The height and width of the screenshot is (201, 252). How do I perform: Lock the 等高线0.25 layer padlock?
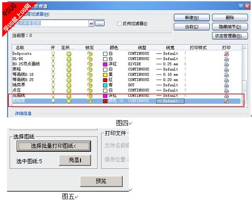pos(90,80)
